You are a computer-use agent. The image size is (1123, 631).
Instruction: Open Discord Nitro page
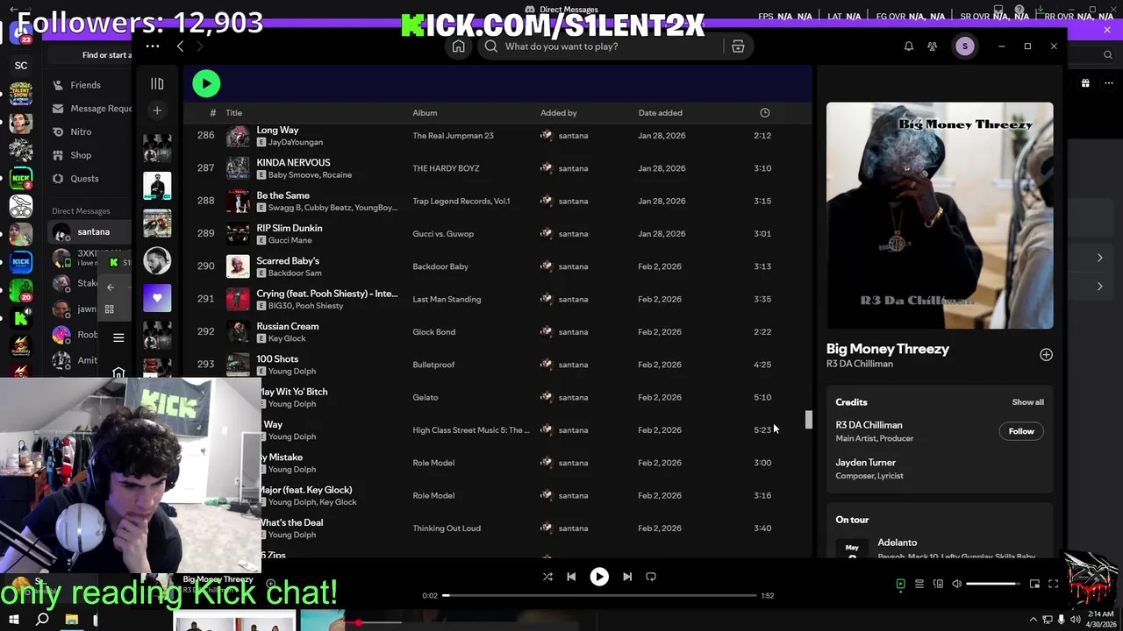pos(81,131)
